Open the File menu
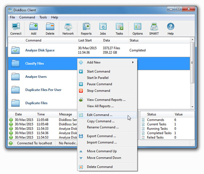The image size is (204, 174). click(x=12, y=17)
